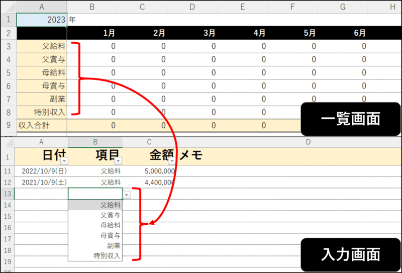The width and height of the screenshot is (402, 273).
Task: Select the 収入合計 total row label
Action: click(x=42, y=126)
